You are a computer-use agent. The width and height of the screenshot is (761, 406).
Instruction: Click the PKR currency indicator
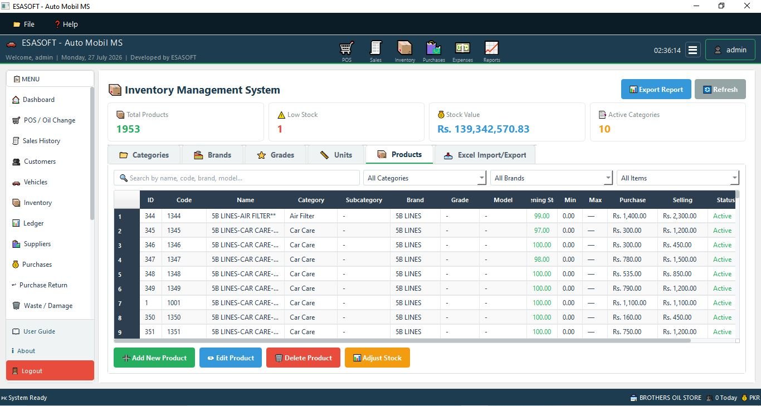click(x=750, y=398)
